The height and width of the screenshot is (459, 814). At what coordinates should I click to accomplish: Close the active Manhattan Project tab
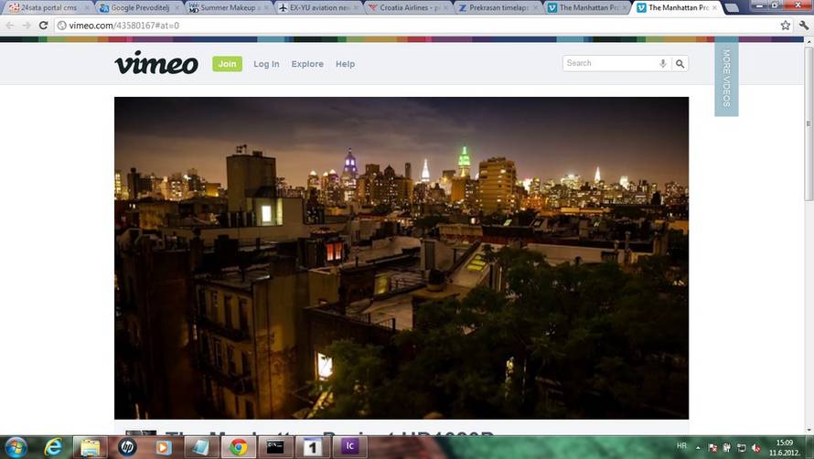click(x=715, y=8)
